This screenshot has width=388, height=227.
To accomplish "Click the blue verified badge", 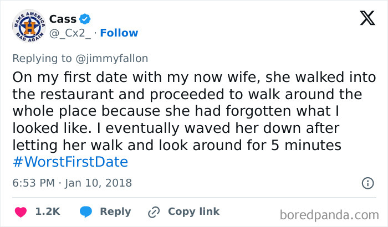I will (86, 19).
